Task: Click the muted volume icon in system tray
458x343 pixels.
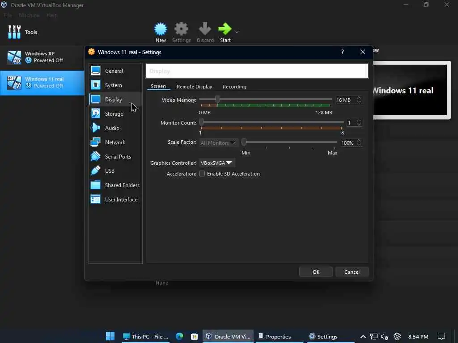Action: point(385,337)
